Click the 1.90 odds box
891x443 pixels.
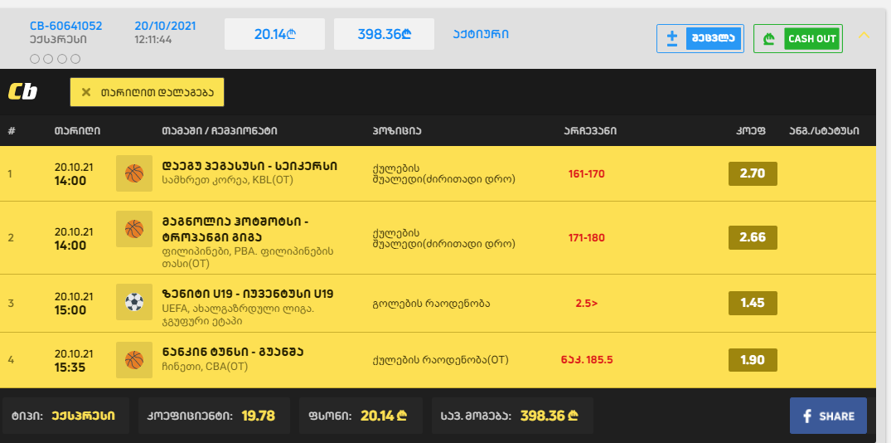pyautogui.click(x=753, y=360)
